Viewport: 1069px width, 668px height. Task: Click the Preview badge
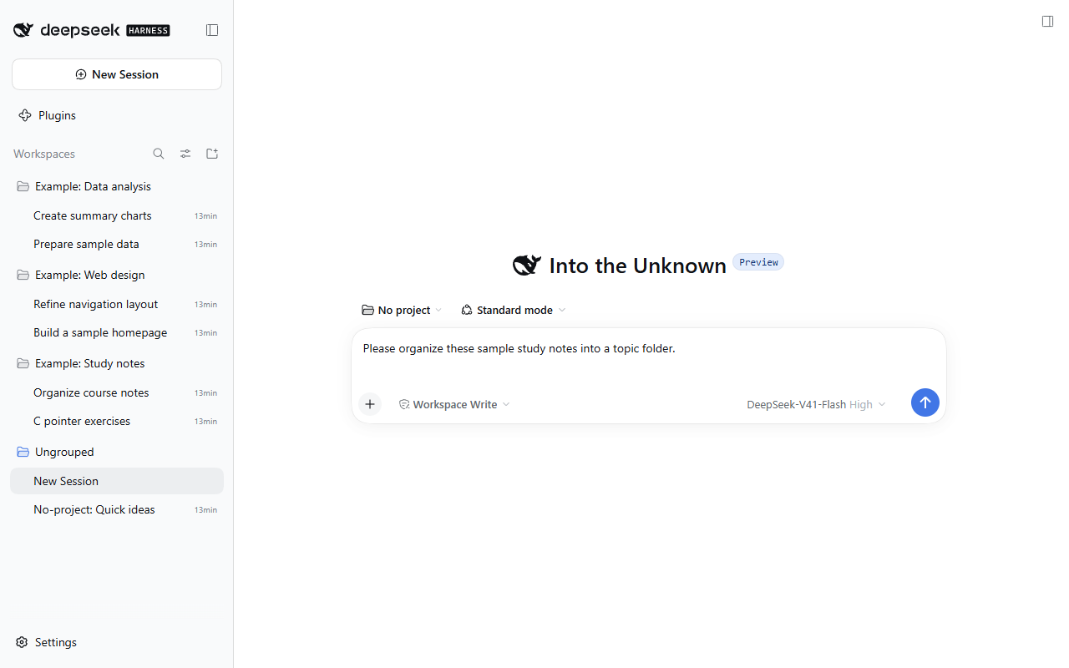point(758,262)
